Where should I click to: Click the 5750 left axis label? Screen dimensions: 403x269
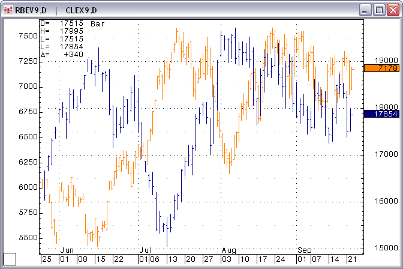point(28,213)
